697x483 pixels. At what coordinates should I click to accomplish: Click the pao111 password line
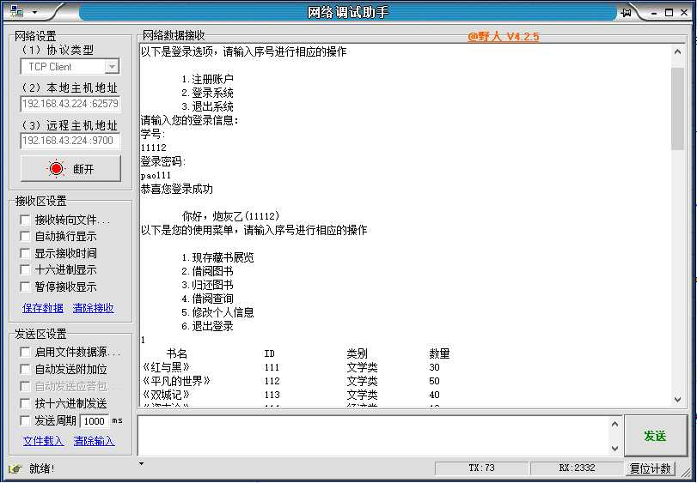(156, 176)
